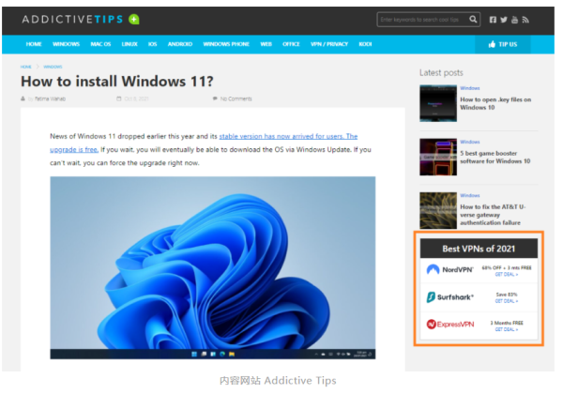Click Windows category above game booster post
The image size is (563, 394).
tap(470, 142)
